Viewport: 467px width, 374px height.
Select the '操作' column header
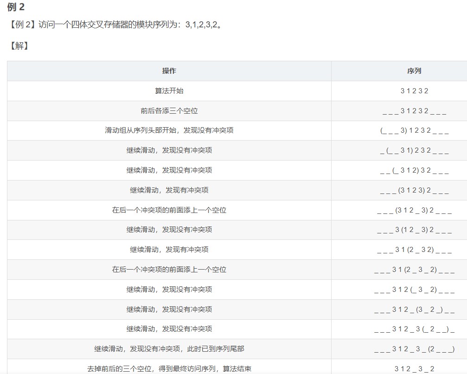coord(169,71)
